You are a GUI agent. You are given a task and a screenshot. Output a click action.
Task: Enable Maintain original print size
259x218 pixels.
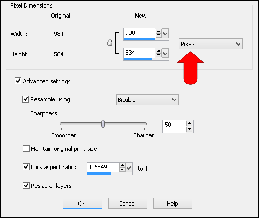tap(26, 149)
